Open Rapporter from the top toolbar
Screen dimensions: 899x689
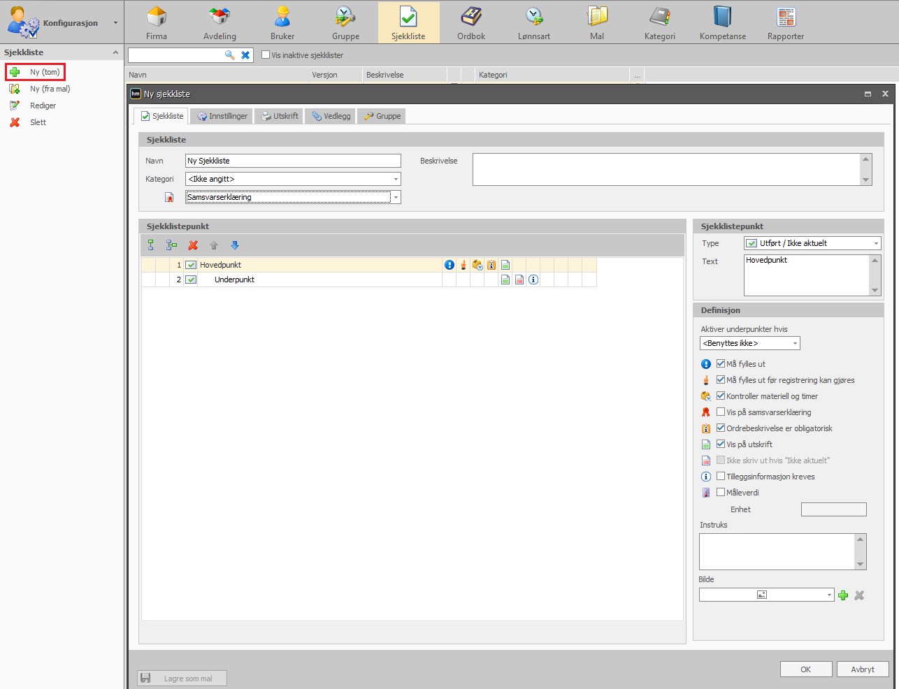[786, 22]
